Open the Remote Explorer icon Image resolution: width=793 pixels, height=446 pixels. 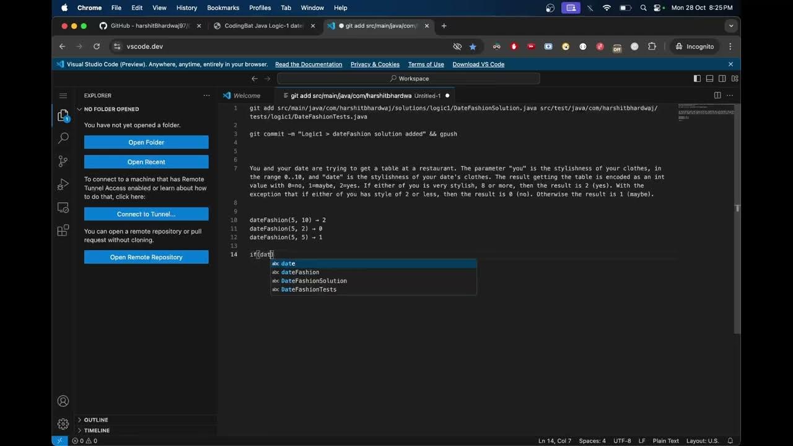pos(63,208)
